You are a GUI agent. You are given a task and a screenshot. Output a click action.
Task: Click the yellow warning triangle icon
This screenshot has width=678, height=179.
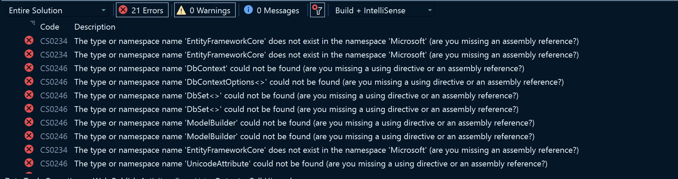point(181,10)
